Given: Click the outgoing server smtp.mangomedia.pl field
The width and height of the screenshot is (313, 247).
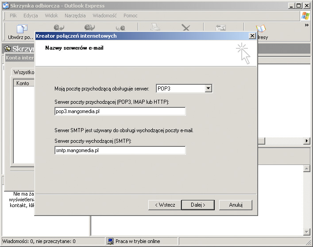Looking at the screenshot, I should point(120,150).
